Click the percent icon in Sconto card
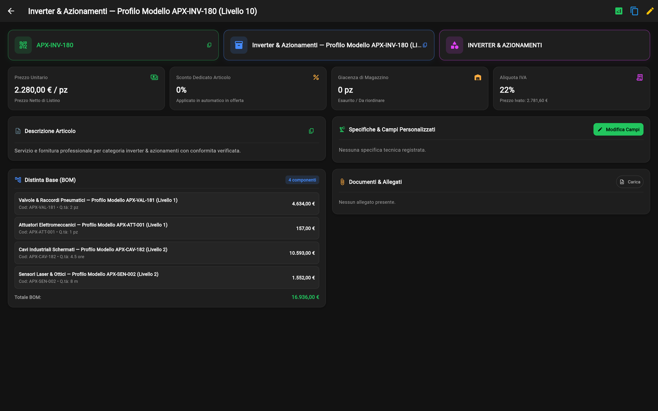The width and height of the screenshot is (658, 411). [316, 77]
